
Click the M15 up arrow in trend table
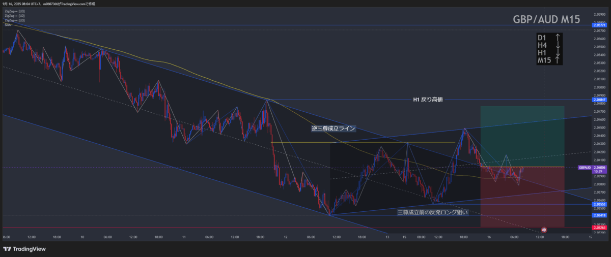(x=558, y=60)
